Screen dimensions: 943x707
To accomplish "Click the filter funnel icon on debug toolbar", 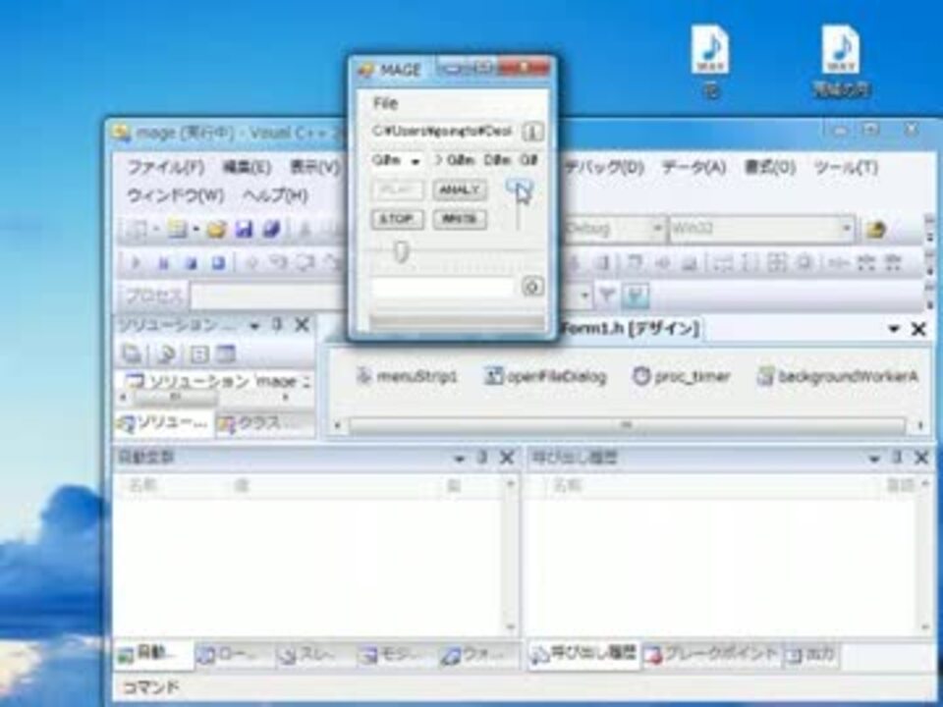I will click(x=607, y=296).
